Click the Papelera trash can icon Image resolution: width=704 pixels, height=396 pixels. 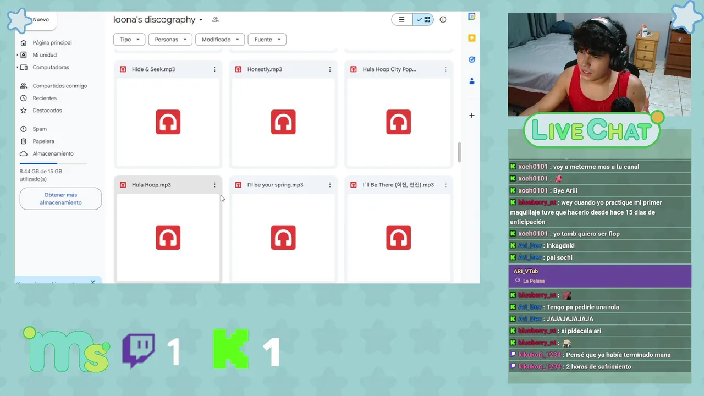(x=23, y=141)
